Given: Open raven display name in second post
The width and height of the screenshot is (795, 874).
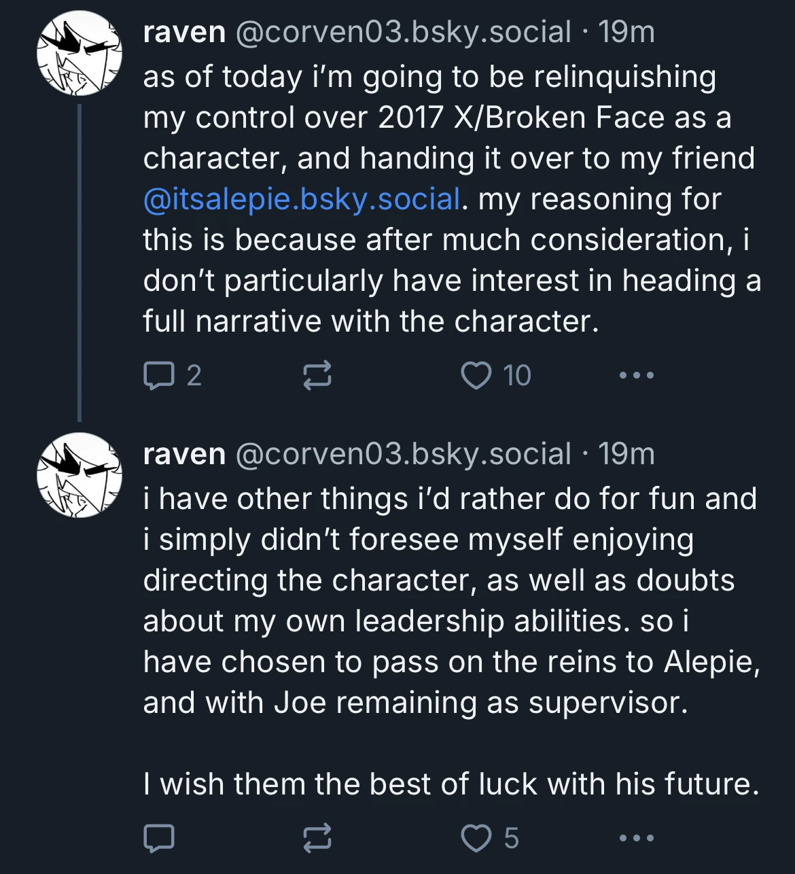Looking at the screenshot, I should click(184, 454).
